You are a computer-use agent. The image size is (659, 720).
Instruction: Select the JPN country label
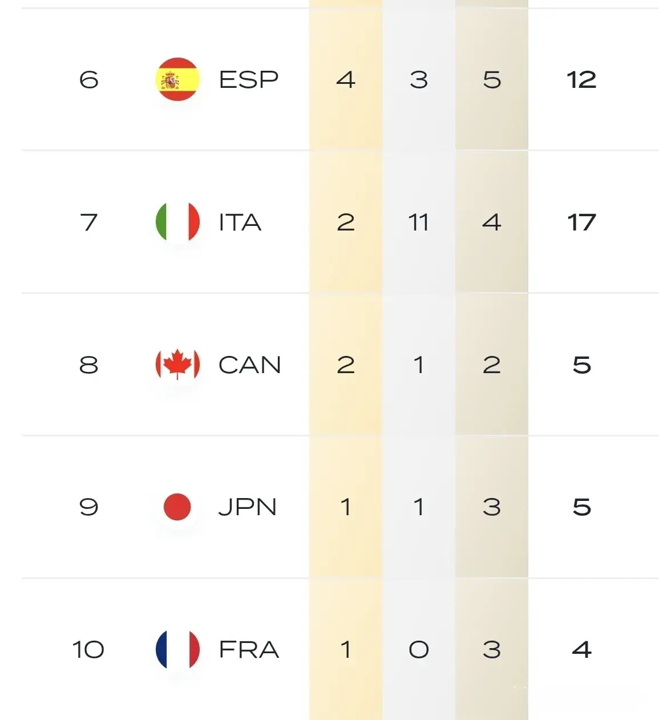[x=248, y=507]
